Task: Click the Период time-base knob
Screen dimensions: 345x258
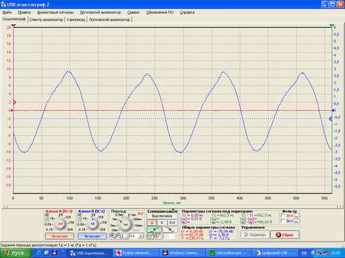Action: (x=125, y=224)
